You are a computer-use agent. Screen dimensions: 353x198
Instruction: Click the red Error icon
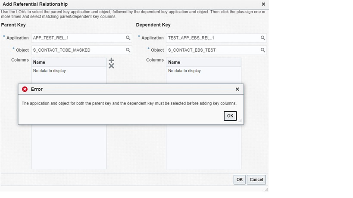(x=25, y=89)
